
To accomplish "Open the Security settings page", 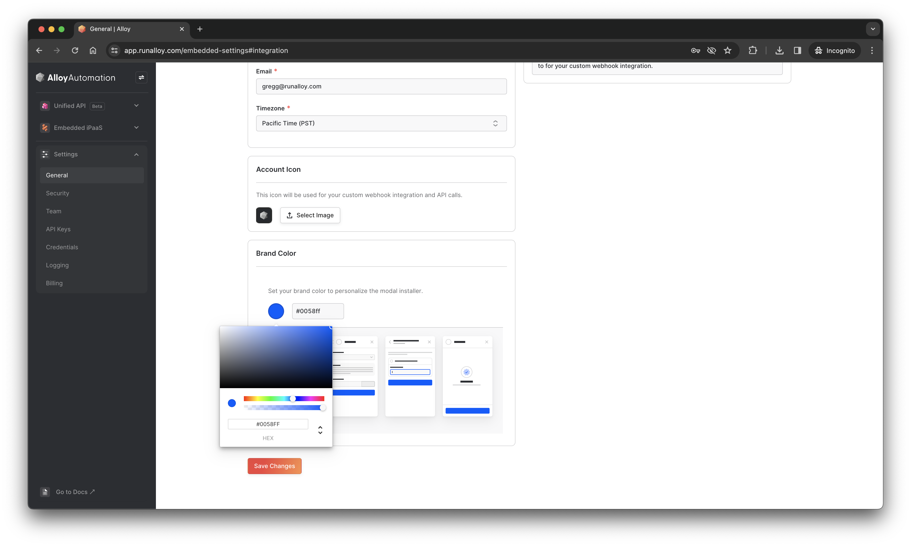I will tap(57, 193).
